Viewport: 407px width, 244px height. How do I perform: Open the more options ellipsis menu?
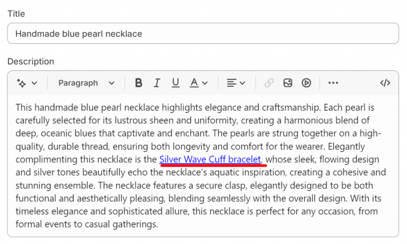(333, 83)
